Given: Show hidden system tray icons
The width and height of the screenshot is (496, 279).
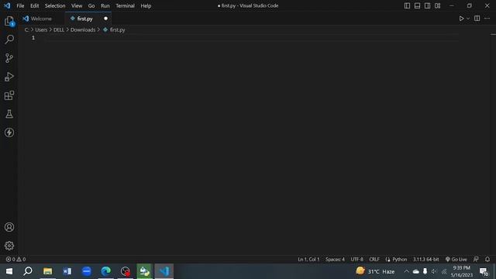Looking at the screenshot, I should coord(406,271).
